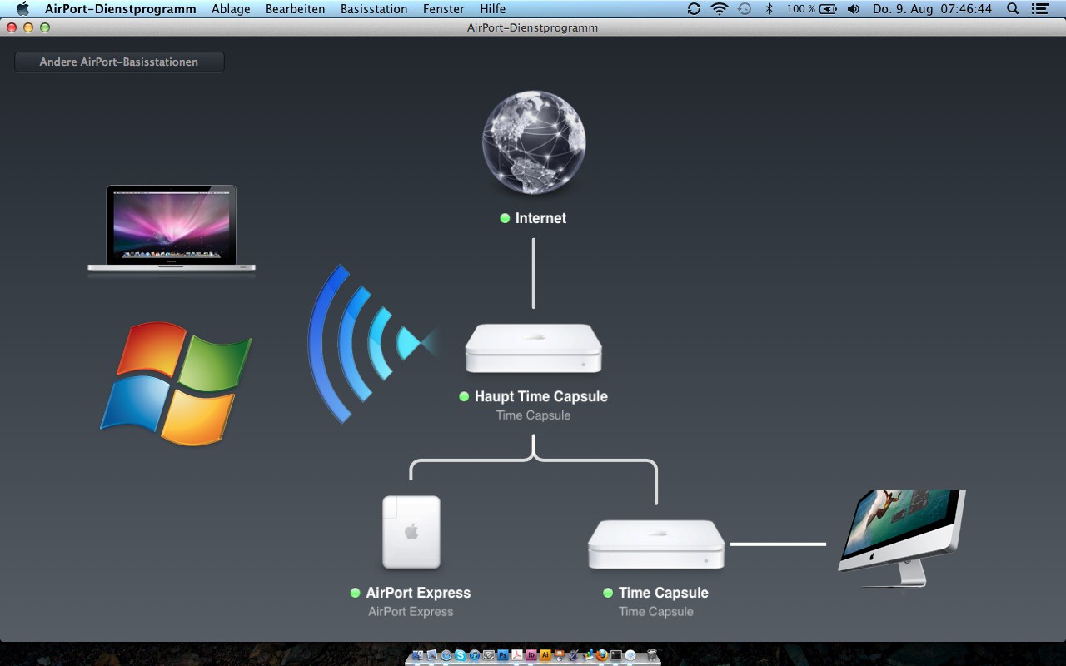This screenshot has width=1066, height=666.
Task: Open the AirPort-Dienstprogramm application menu
Action: pos(121,9)
